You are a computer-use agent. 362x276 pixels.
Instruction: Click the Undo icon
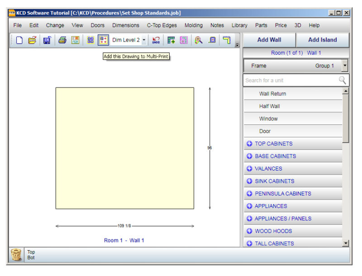[155, 40]
